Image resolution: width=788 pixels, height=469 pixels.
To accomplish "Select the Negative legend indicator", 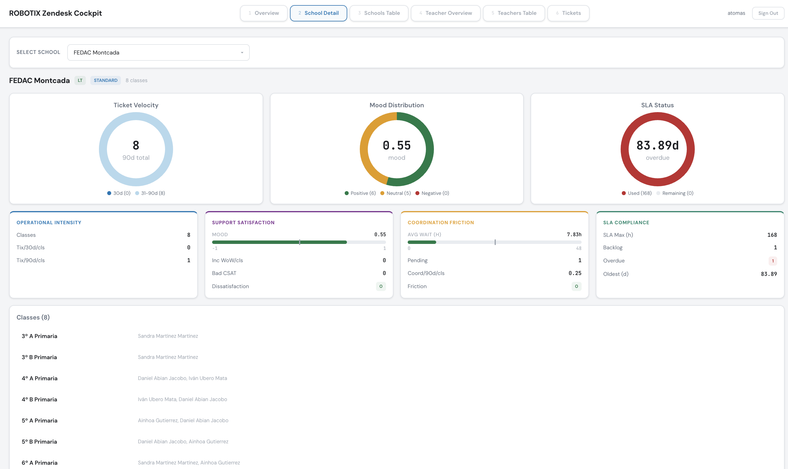I will pos(417,193).
